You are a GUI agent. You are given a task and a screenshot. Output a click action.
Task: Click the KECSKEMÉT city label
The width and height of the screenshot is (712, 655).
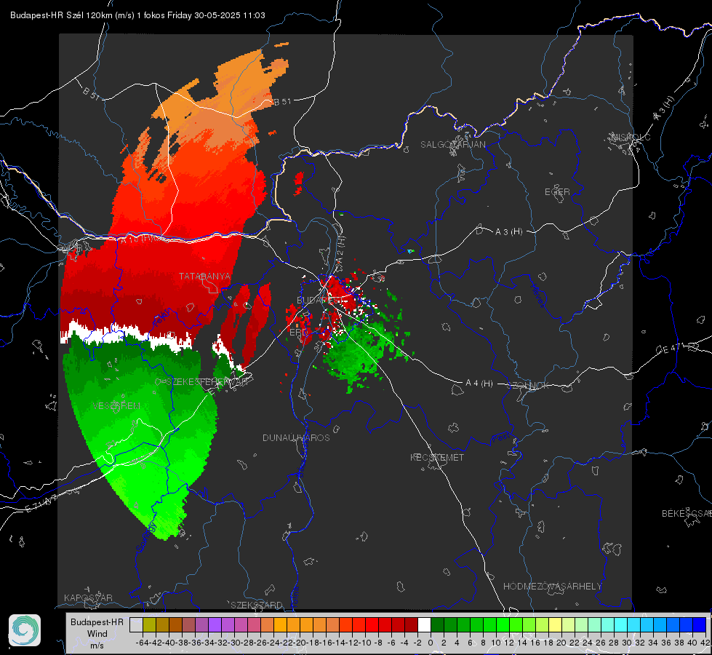(x=437, y=457)
